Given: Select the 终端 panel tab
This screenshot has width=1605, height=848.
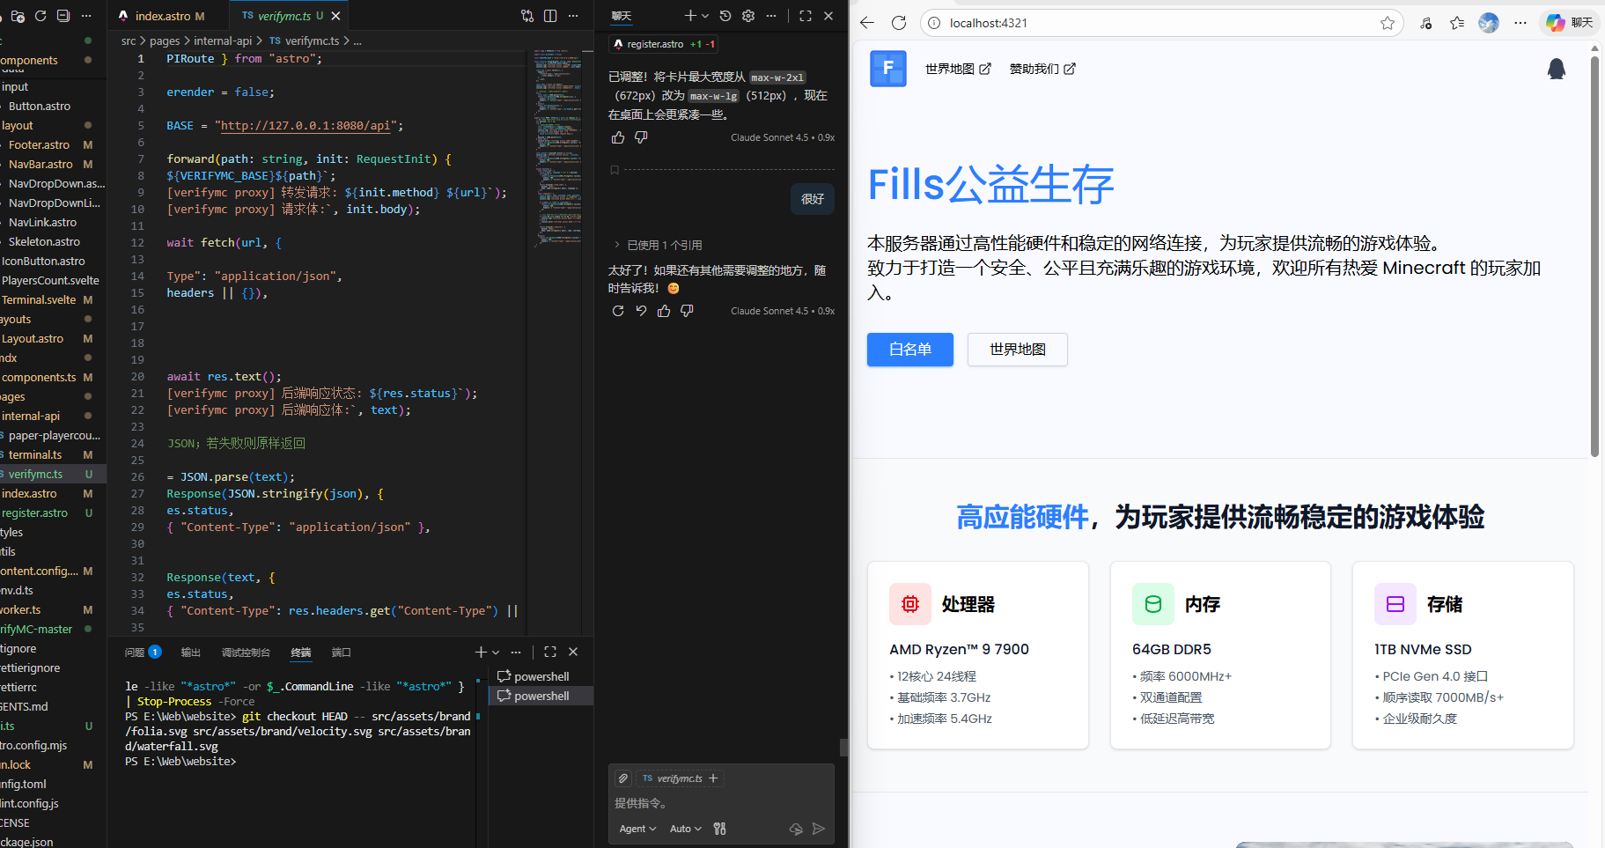Looking at the screenshot, I should point(301,652).
